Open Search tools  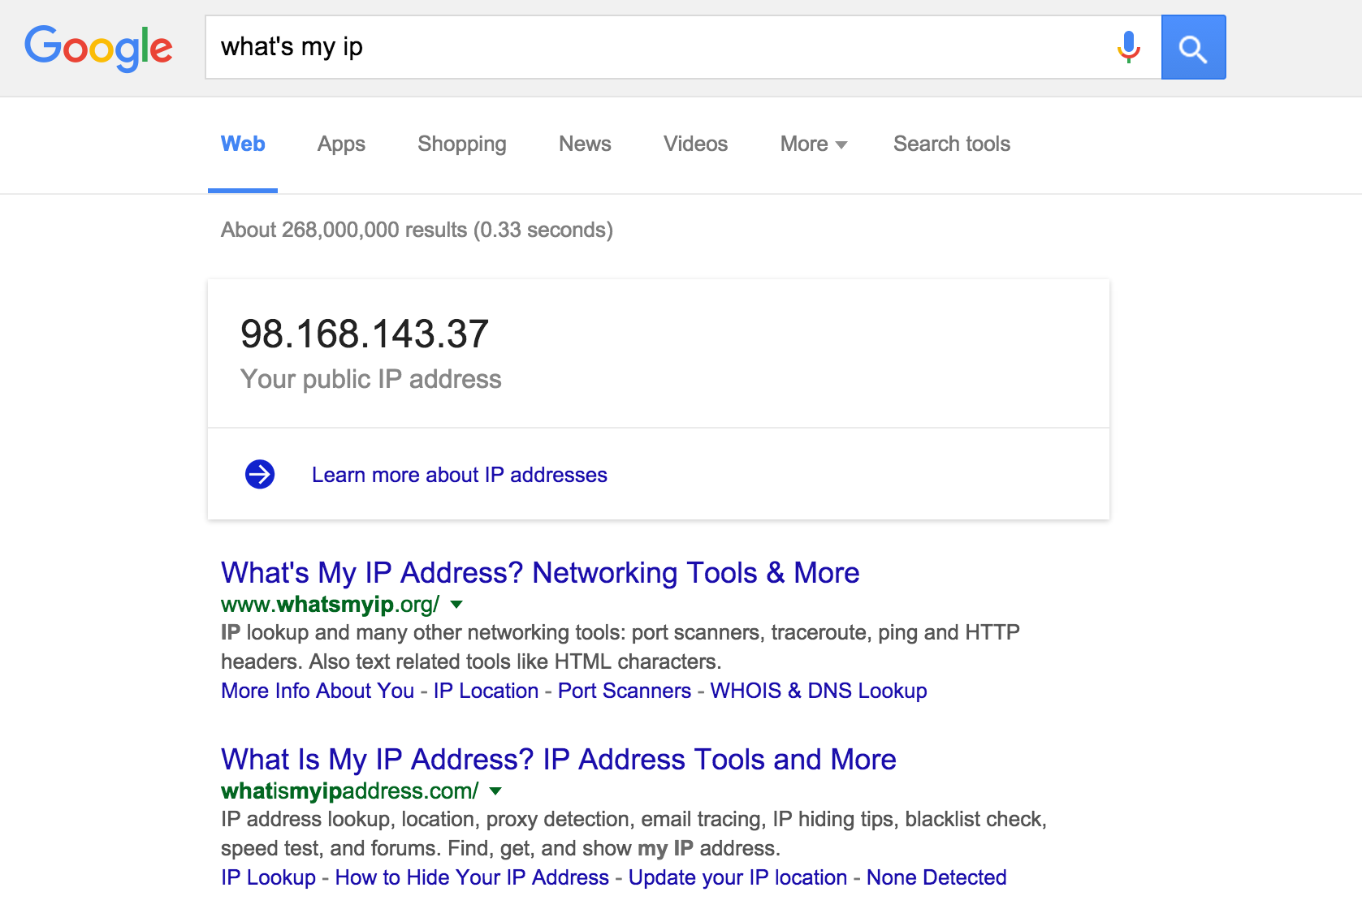point(951,144)
